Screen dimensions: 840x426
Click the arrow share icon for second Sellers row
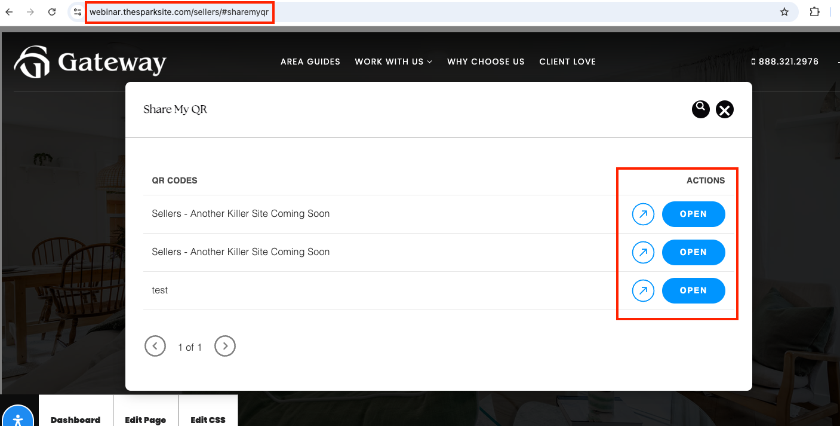point(643,252)
